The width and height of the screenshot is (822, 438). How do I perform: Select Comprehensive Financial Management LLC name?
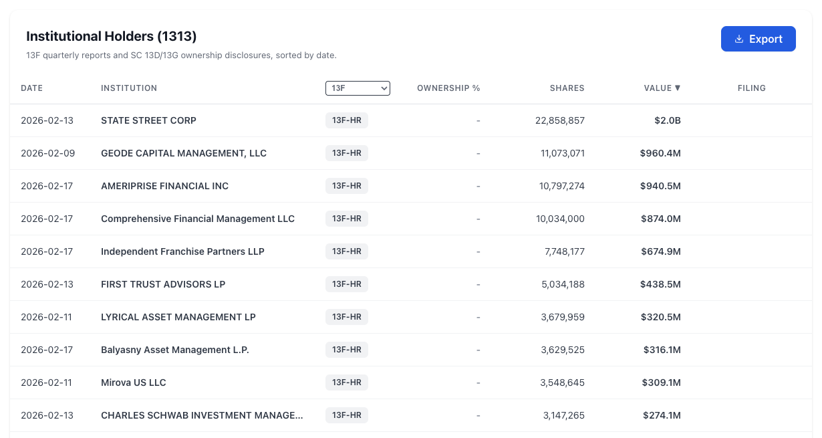pos(198,219)
